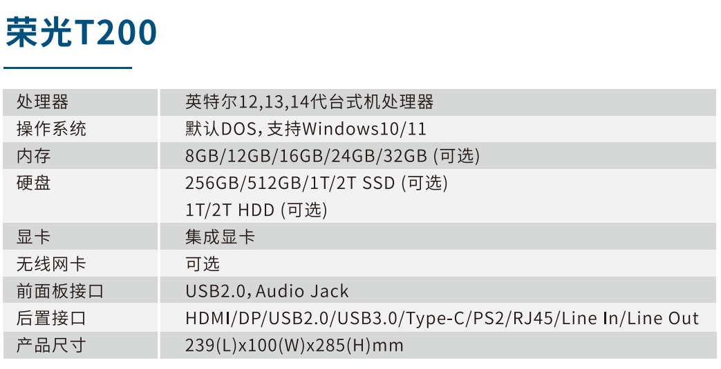Viewport: 721px width, 369px height.
Task: Click the 显卡 row label
Action: 34,237
